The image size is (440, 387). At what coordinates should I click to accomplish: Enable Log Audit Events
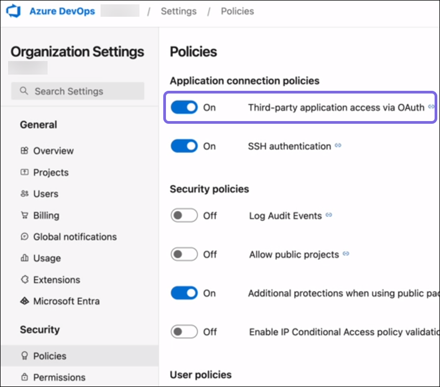click(x=184, y=215)
